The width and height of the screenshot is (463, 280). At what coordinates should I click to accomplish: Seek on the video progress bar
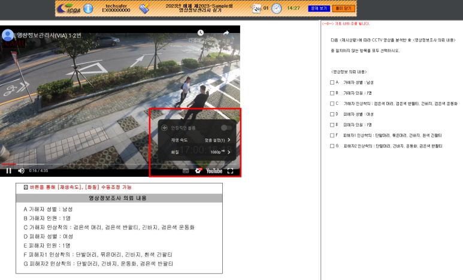tap(120, 164)
